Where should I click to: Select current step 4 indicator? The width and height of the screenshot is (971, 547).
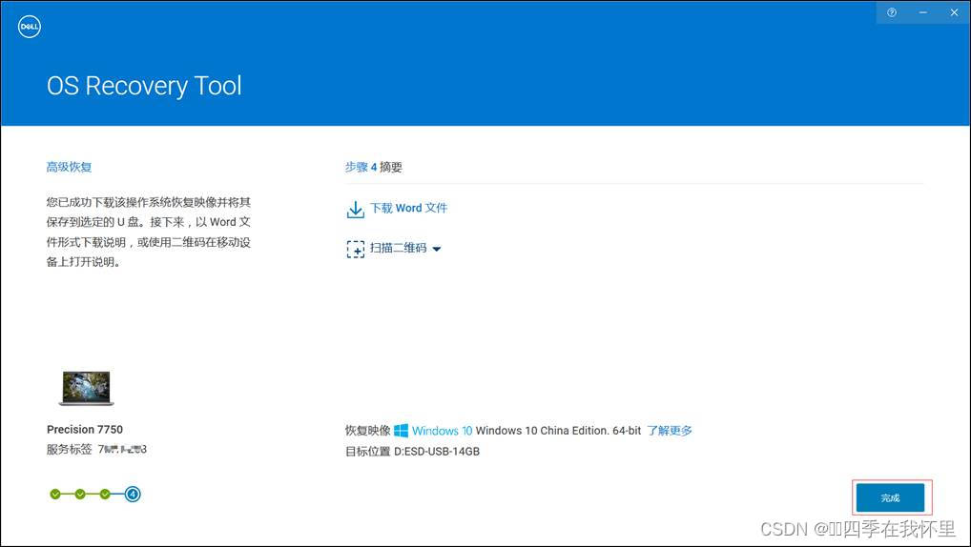click(x=133, y=494)
